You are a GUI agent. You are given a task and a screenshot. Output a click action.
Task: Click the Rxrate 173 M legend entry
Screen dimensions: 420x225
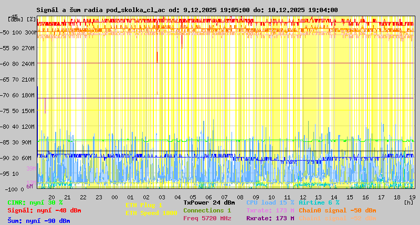[270, 218]
